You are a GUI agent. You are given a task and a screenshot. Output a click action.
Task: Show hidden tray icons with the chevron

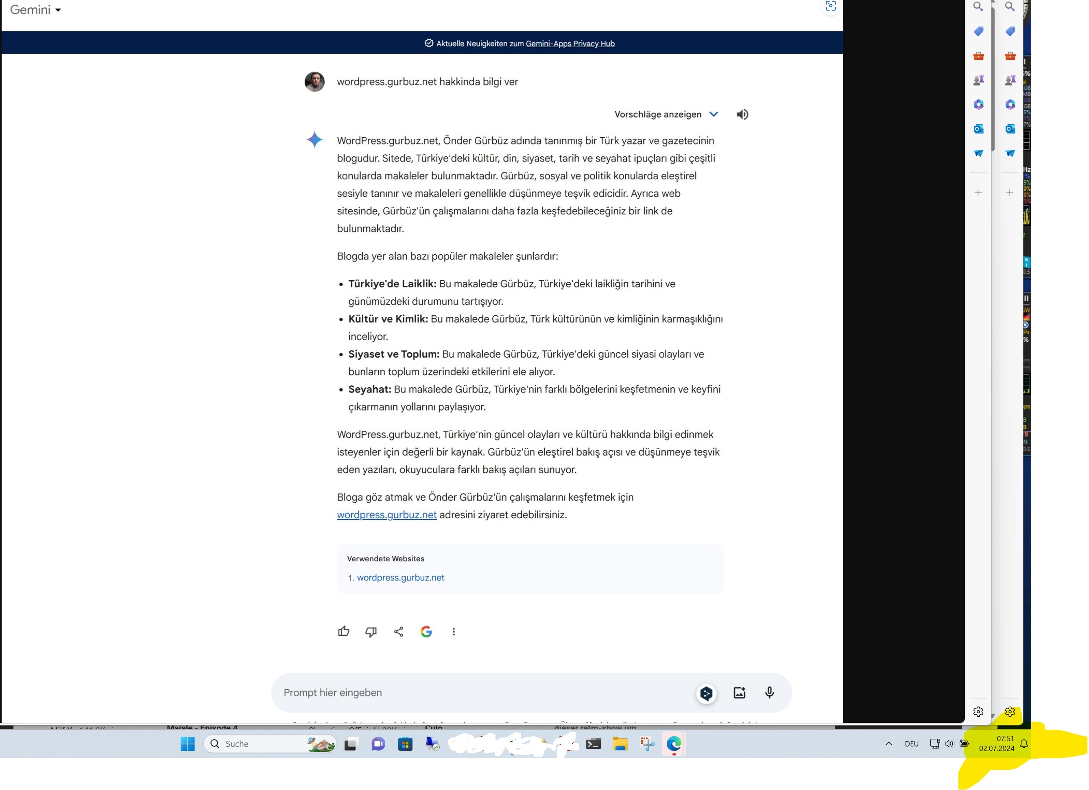pyautogui.click(x=888, y=744)
